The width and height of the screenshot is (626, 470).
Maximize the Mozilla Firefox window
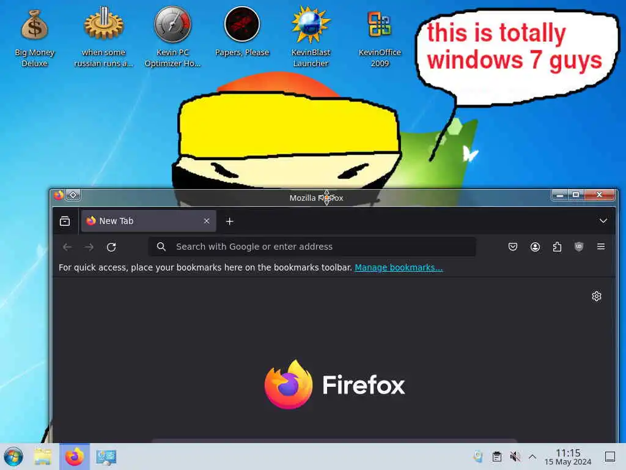(576, 195)
